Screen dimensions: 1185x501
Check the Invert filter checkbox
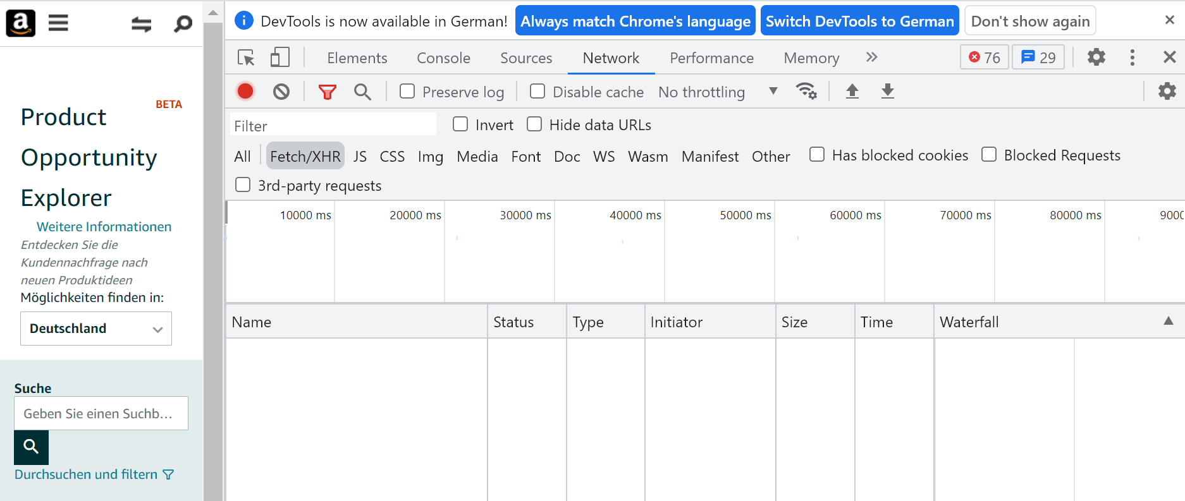(x=460, y=124)
